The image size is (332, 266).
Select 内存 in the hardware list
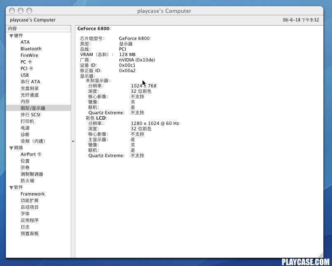pyautogui.click(x=25, y=101)
